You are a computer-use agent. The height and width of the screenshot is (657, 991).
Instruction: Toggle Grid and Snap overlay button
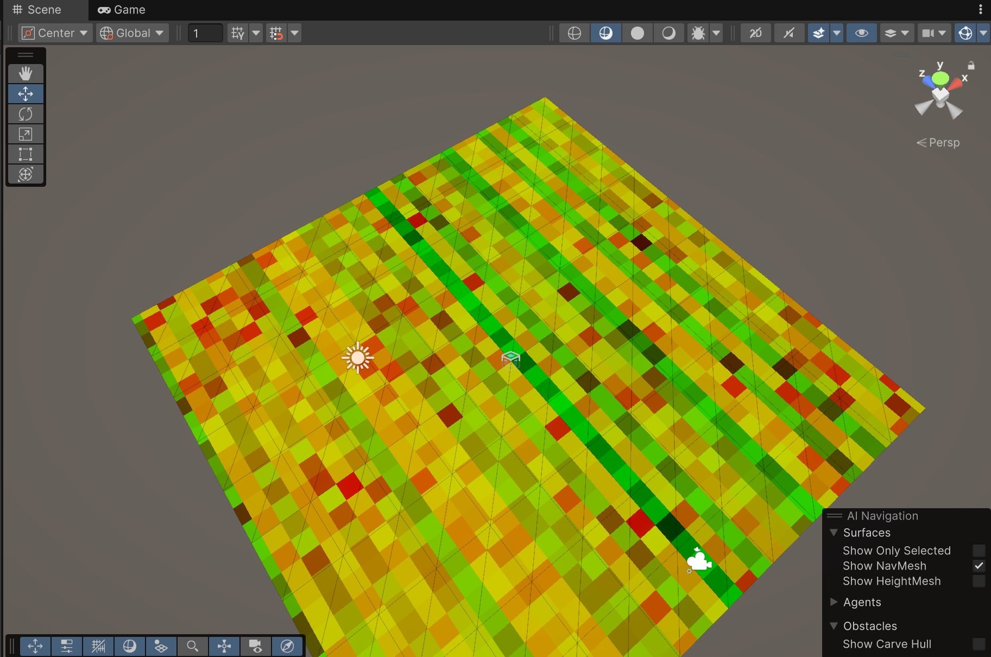(98, 646)
